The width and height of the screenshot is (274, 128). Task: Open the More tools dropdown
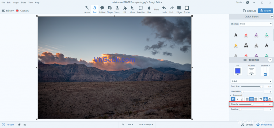coord(157,10)
